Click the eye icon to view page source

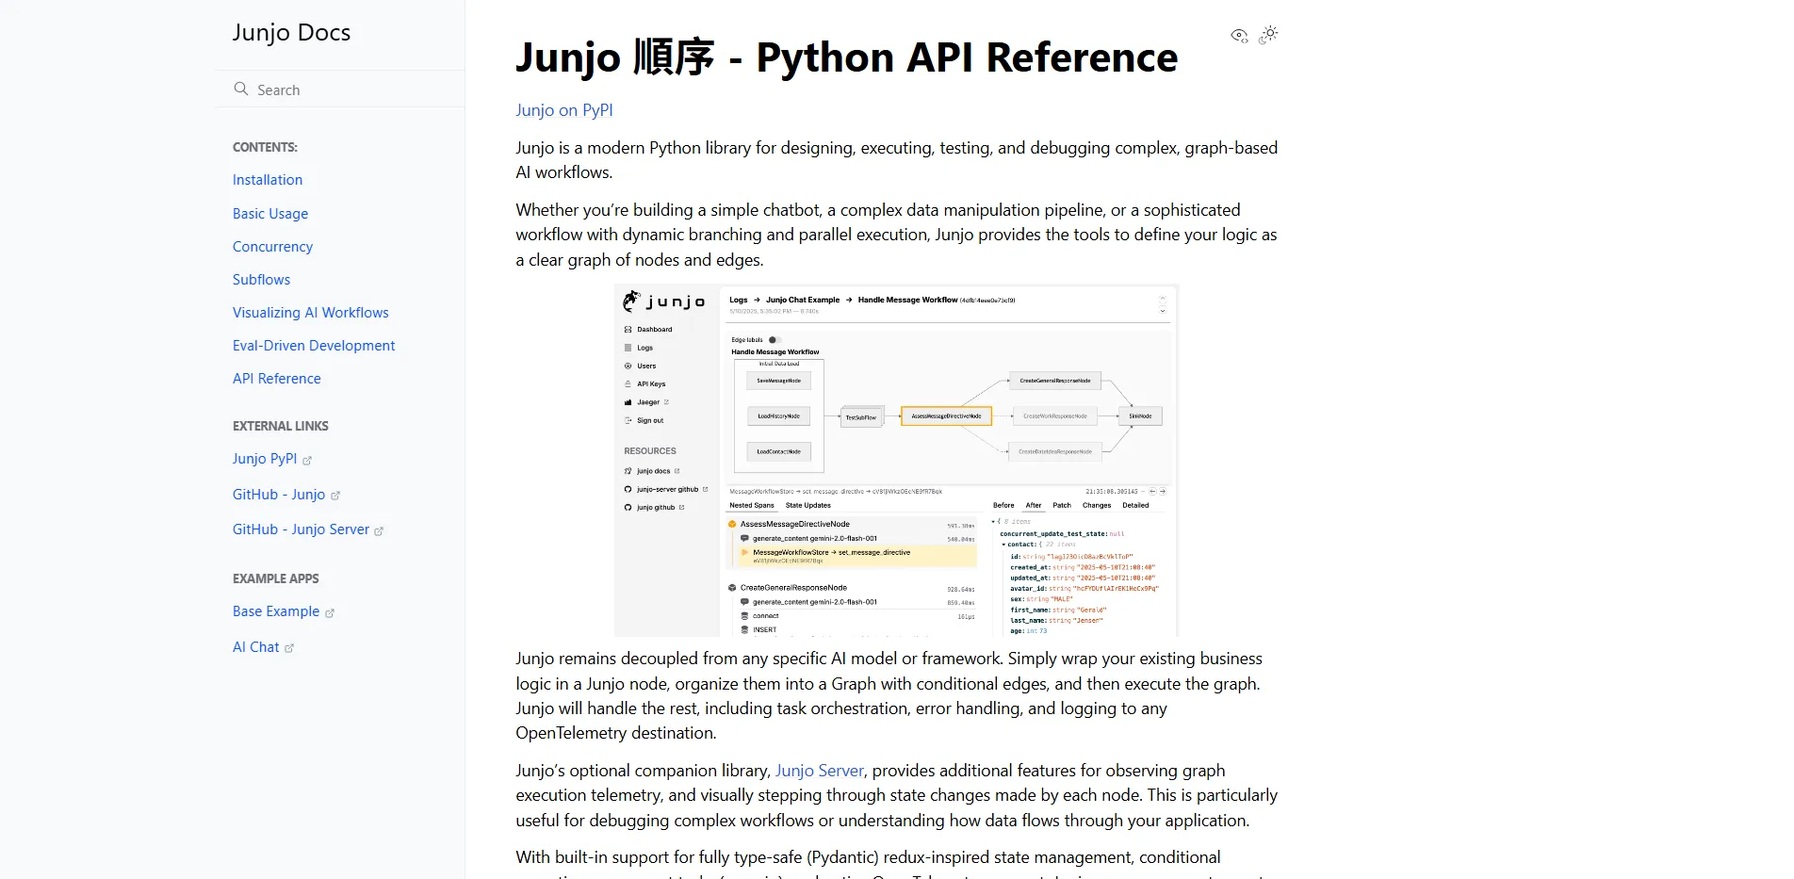tap(1239, 36)
